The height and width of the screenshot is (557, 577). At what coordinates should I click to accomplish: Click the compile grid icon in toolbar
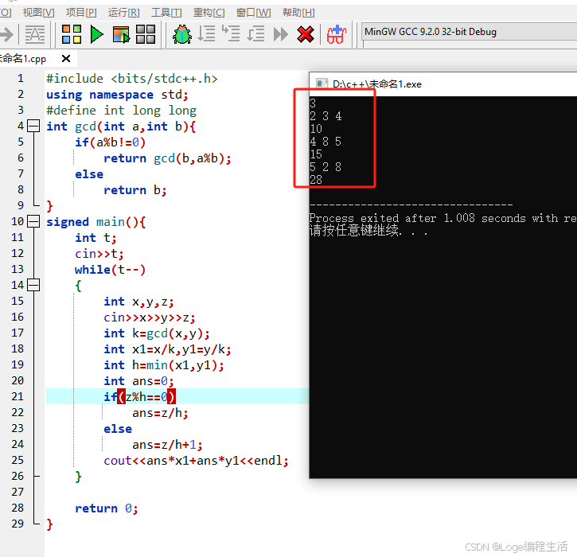(x=72, y=34)
